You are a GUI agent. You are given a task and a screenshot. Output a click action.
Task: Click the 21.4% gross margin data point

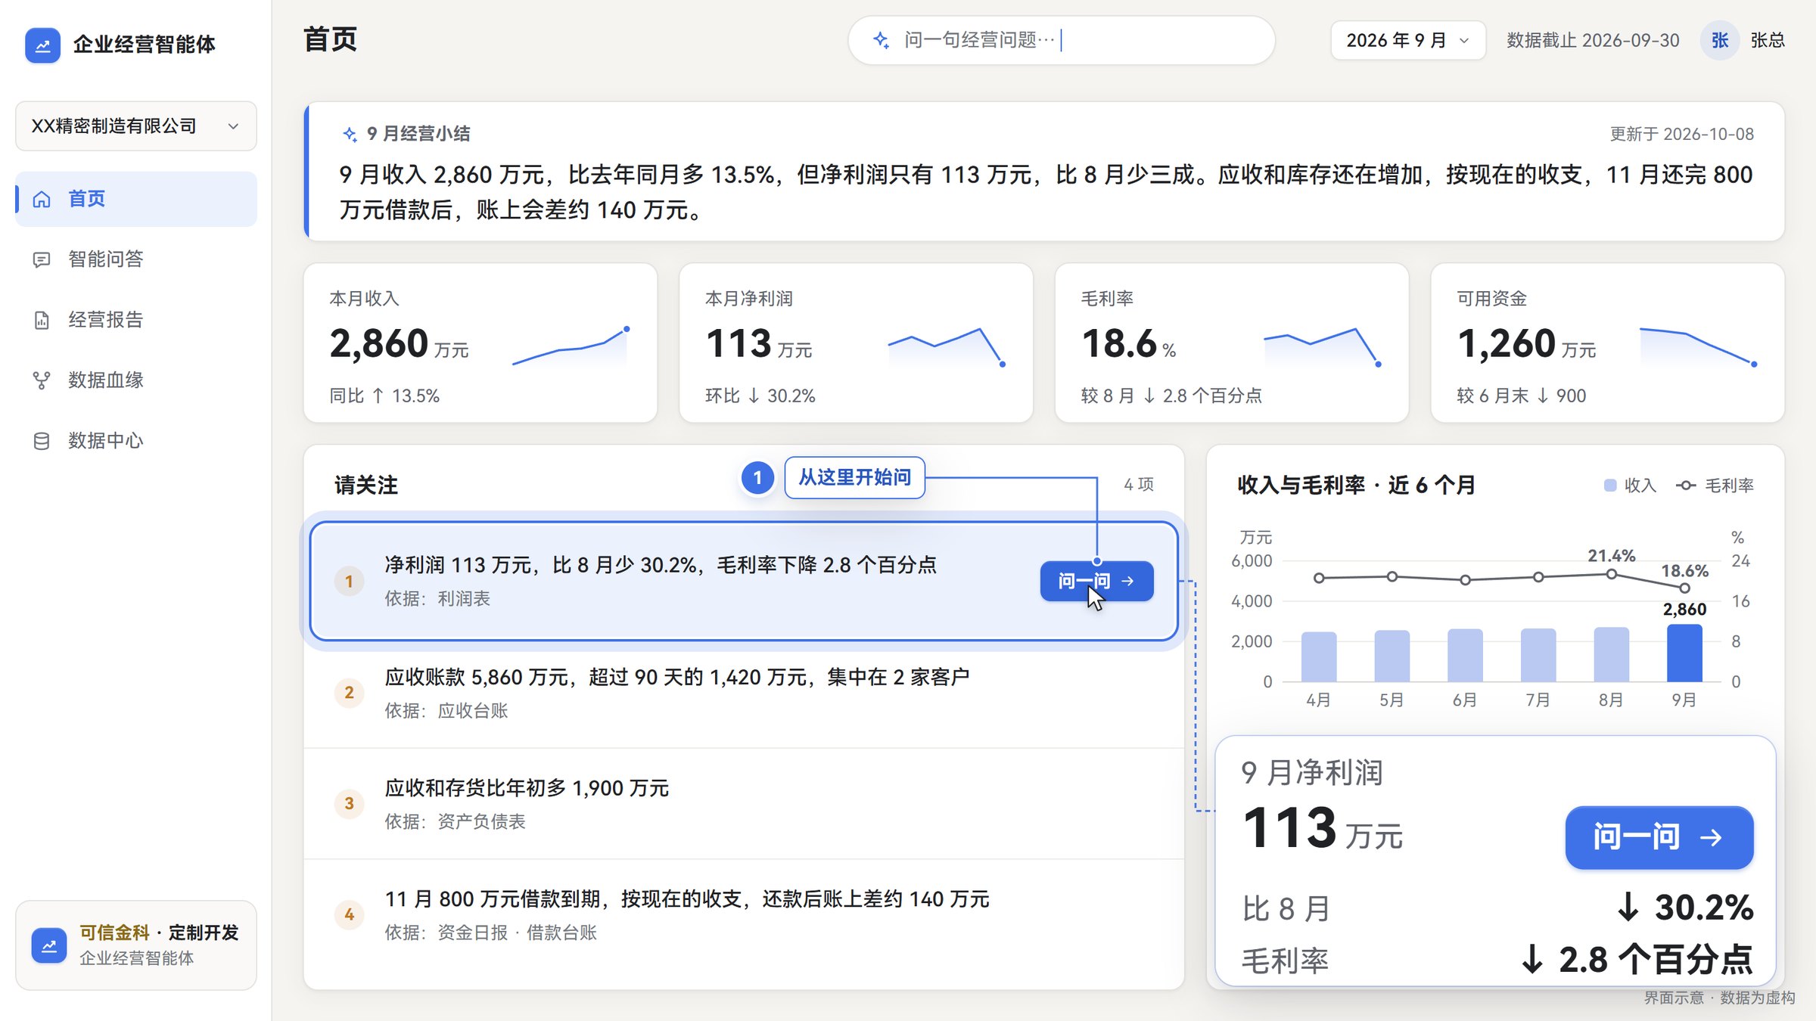(x=1612, y=575)
